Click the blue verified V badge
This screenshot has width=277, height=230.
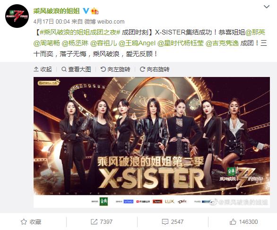tap(86, 11)
